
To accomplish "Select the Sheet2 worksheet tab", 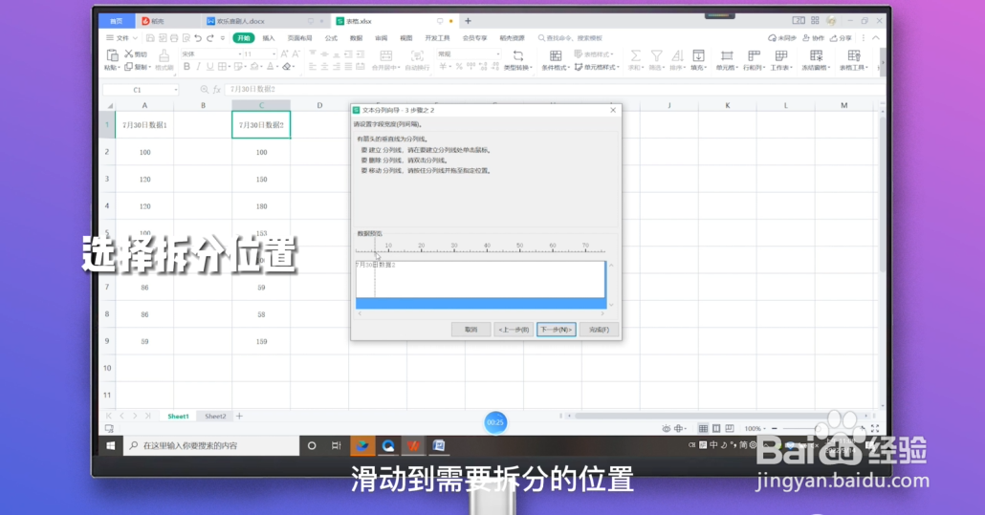I will [x=215, y=416].
